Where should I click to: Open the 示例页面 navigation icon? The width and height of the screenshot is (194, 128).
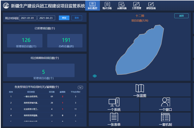coord(122,5)
